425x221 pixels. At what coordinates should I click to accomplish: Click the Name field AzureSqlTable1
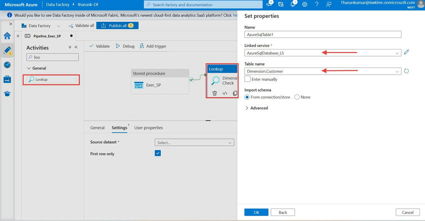click(322, 34)
